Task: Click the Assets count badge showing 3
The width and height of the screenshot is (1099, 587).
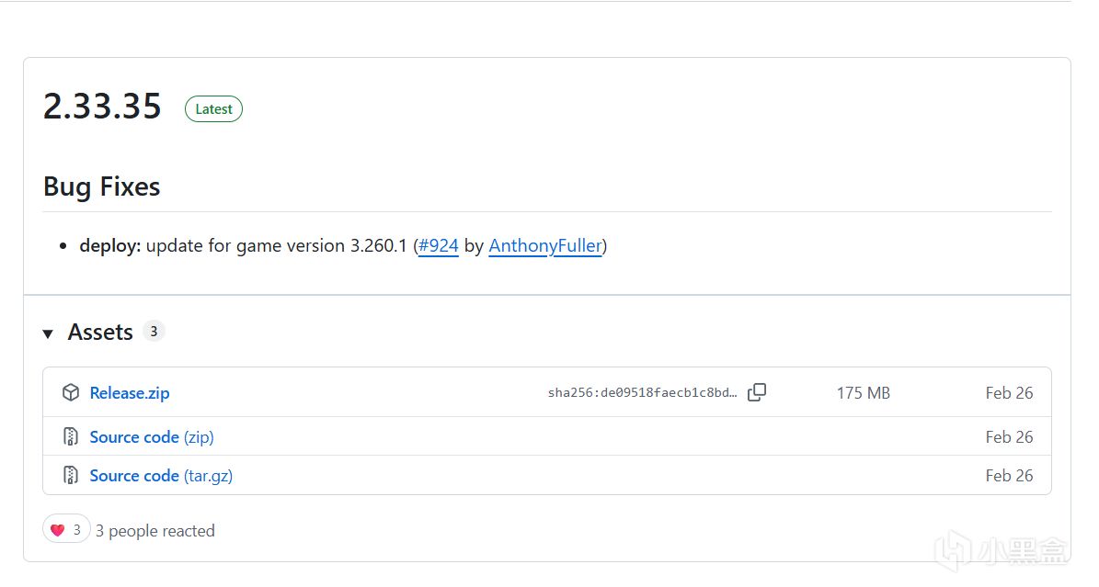Action: pyautogui.click(x=154, y=332)
